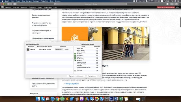Click Safari share button

coord(172,4)
